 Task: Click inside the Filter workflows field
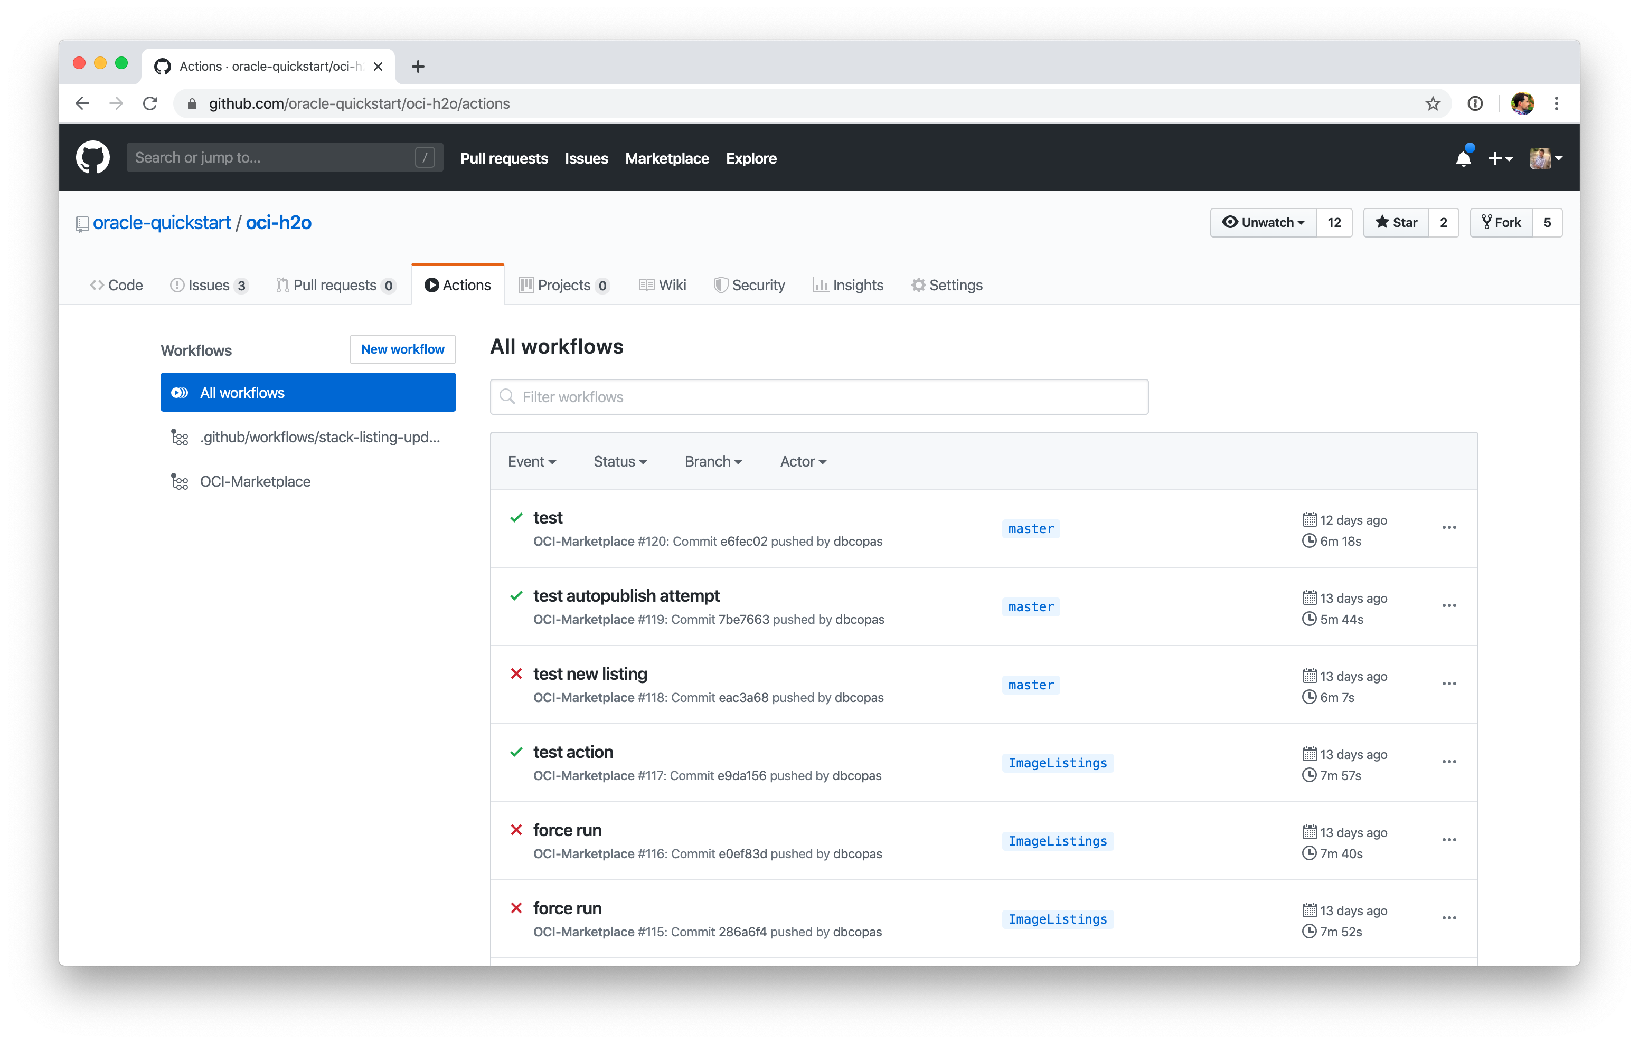point(817,397)
